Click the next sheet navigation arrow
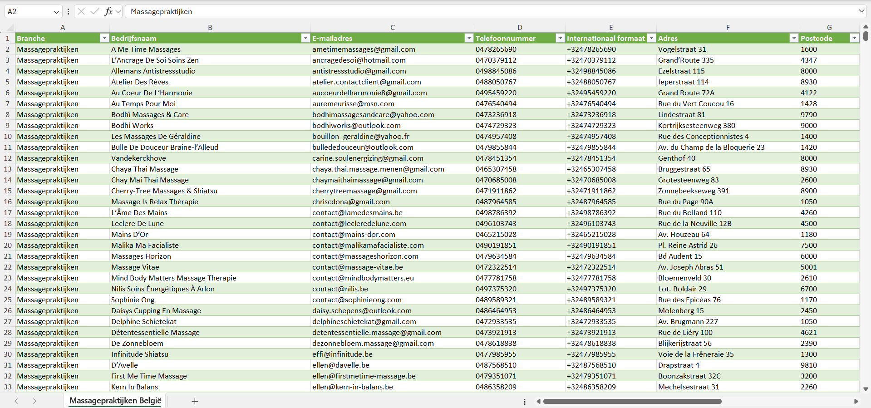 (34, 401)
